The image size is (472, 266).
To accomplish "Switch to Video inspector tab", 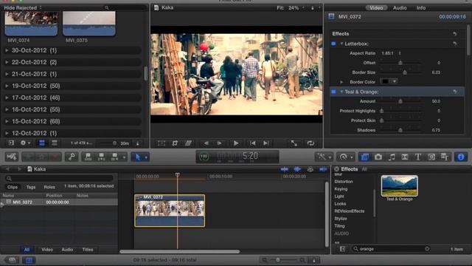I will click(x=376, y=8).
